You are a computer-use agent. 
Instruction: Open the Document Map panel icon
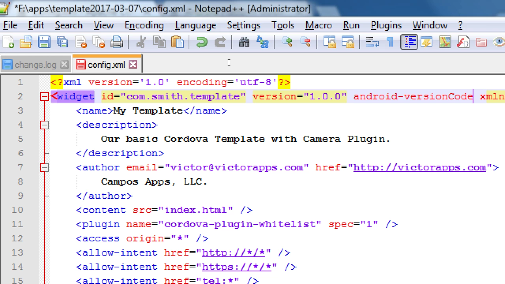click(445, 42)
